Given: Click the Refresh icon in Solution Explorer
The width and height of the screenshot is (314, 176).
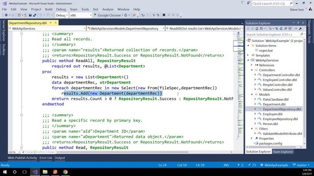Looking at the screenshot, I should click(x=281, y=29).
